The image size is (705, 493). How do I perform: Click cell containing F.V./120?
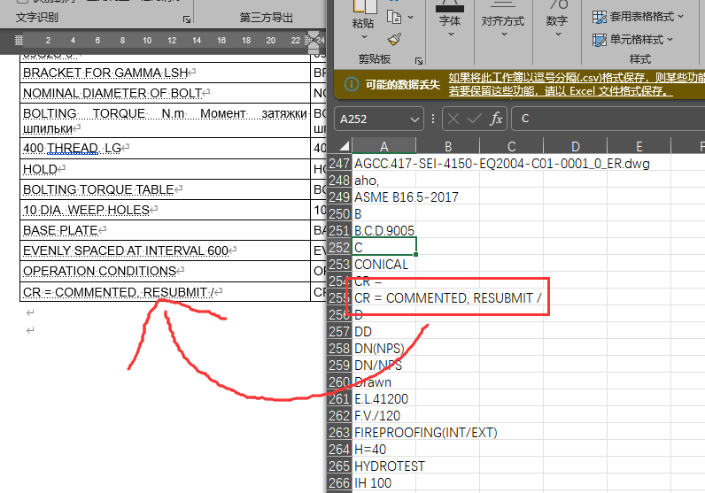[x=384, y=416]
